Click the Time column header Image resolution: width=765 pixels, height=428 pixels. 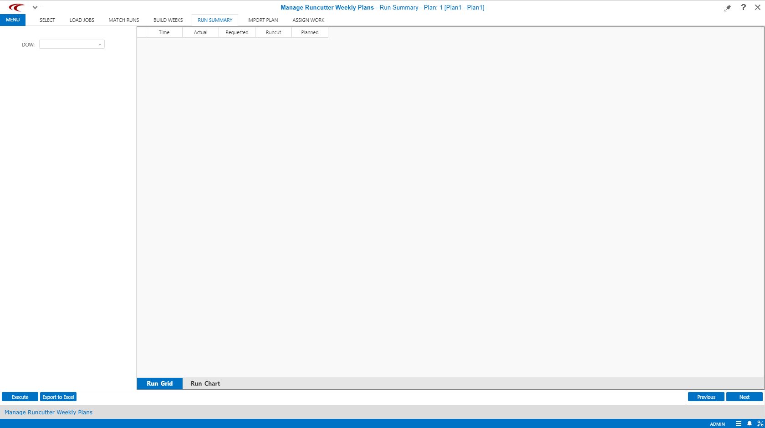(x=163, y=32)
